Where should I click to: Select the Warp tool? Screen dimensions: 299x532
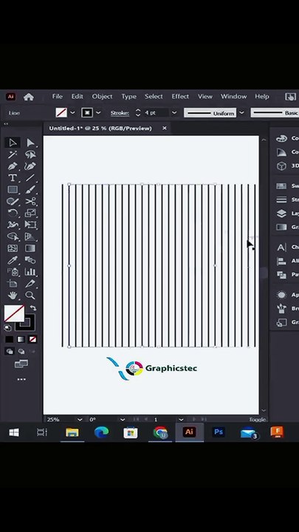pos(13,225)
